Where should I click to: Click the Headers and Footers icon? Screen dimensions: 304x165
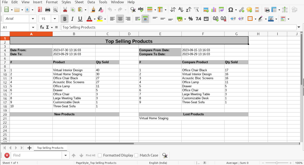[x=257, y=9]
